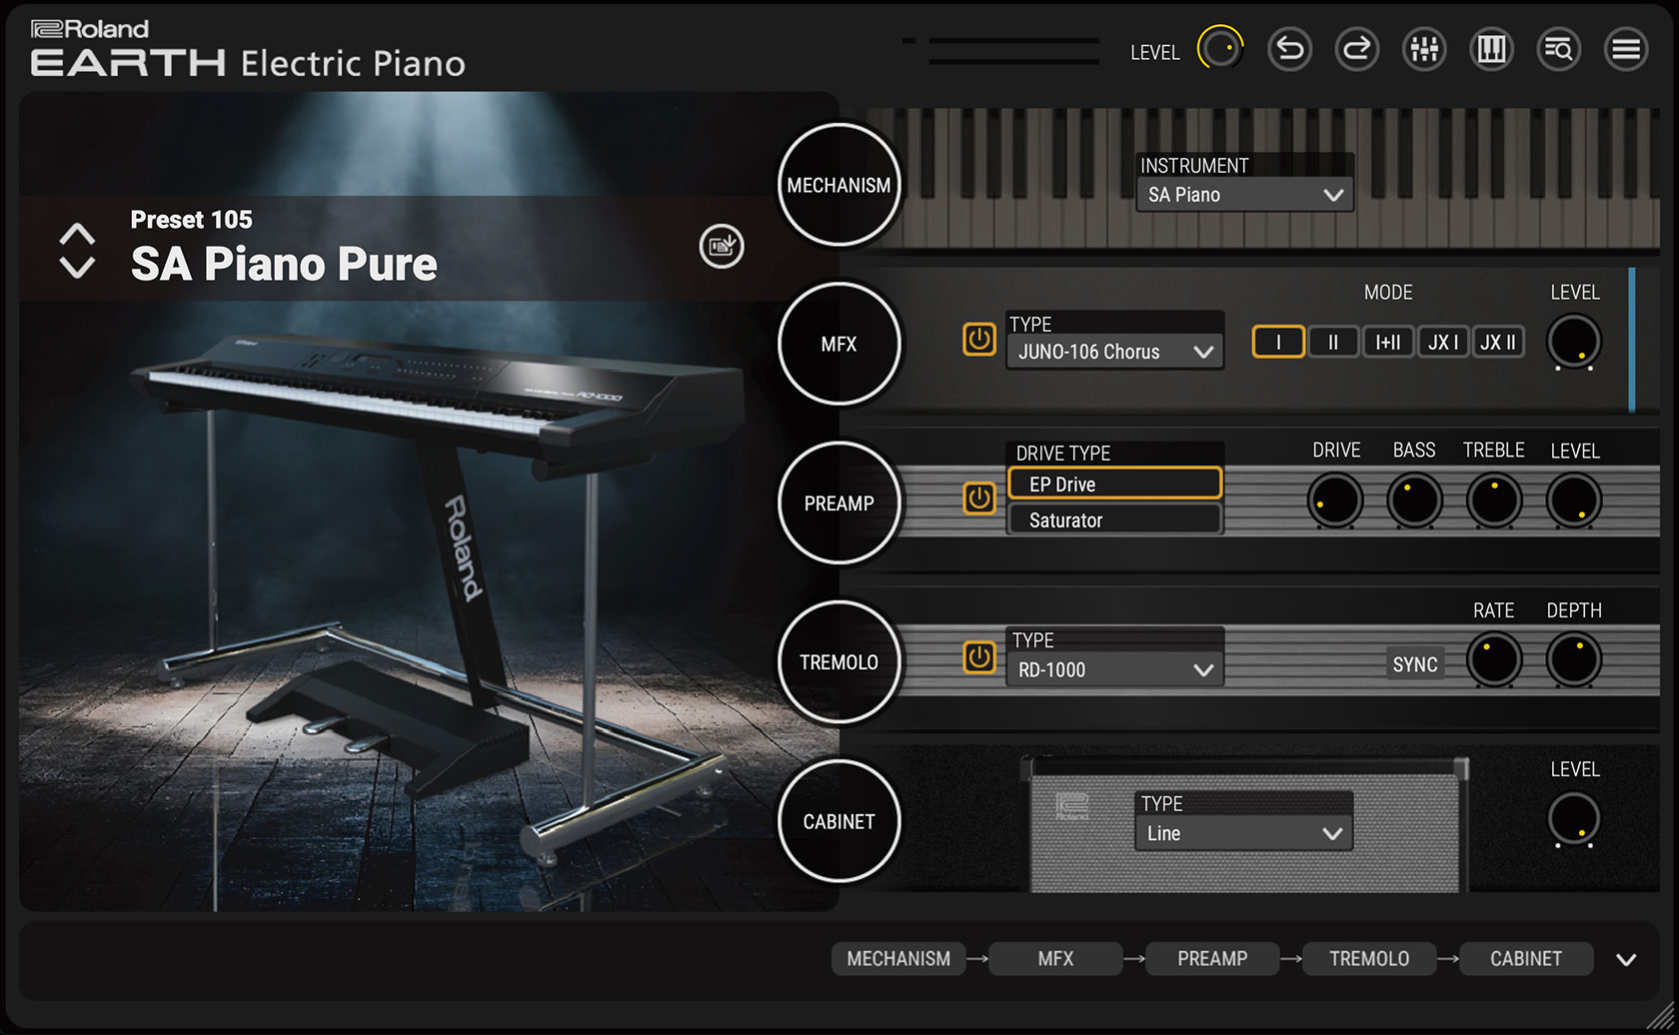
Task: Turn off the TREMOLO power button
Action: (978, 657)
